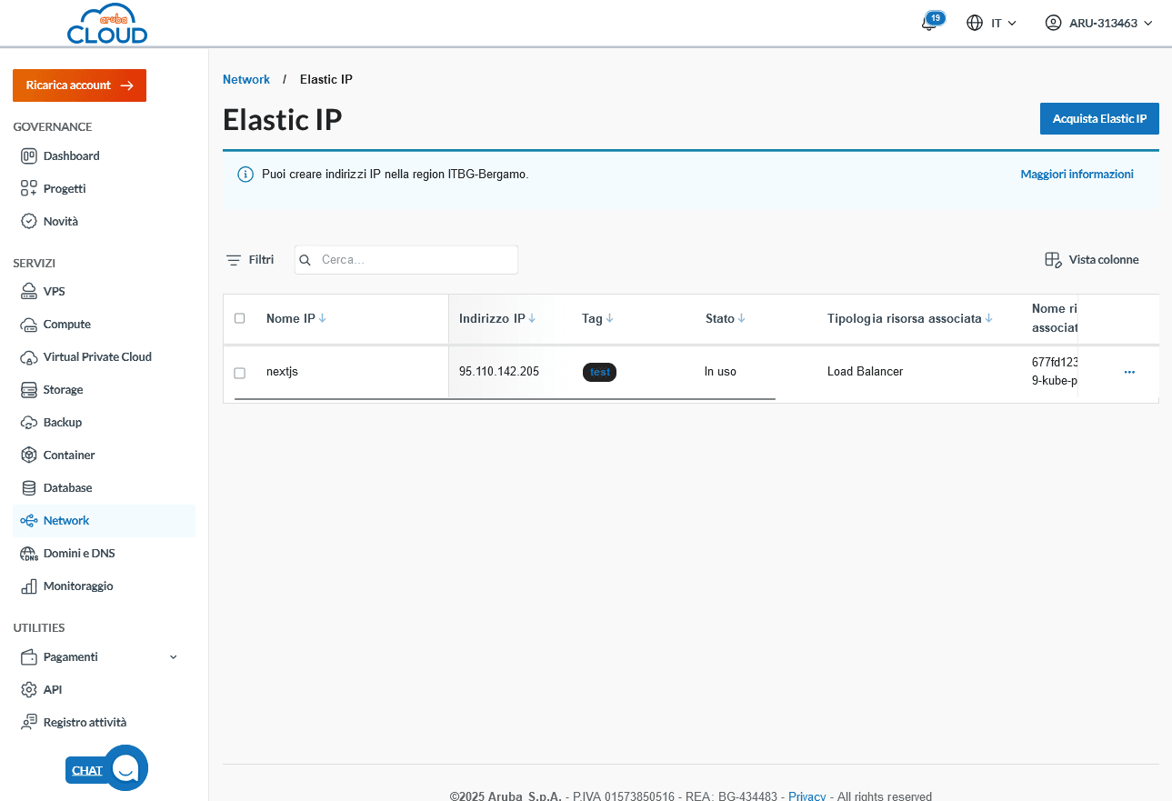Expand the Pagamenti submenu chevron
1172x801 pixels.
coord(174,657)
